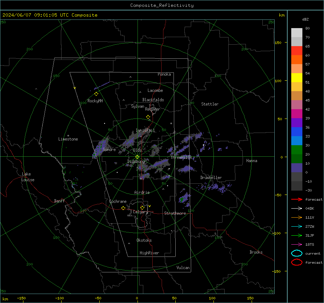Viewport: 324px width, 303px height.
Task: Choose the lightest gray 80-70 dBZ swatch
Action: pos(297,33)
